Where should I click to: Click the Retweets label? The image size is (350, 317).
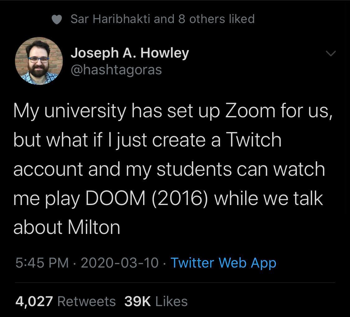(86, 301)
